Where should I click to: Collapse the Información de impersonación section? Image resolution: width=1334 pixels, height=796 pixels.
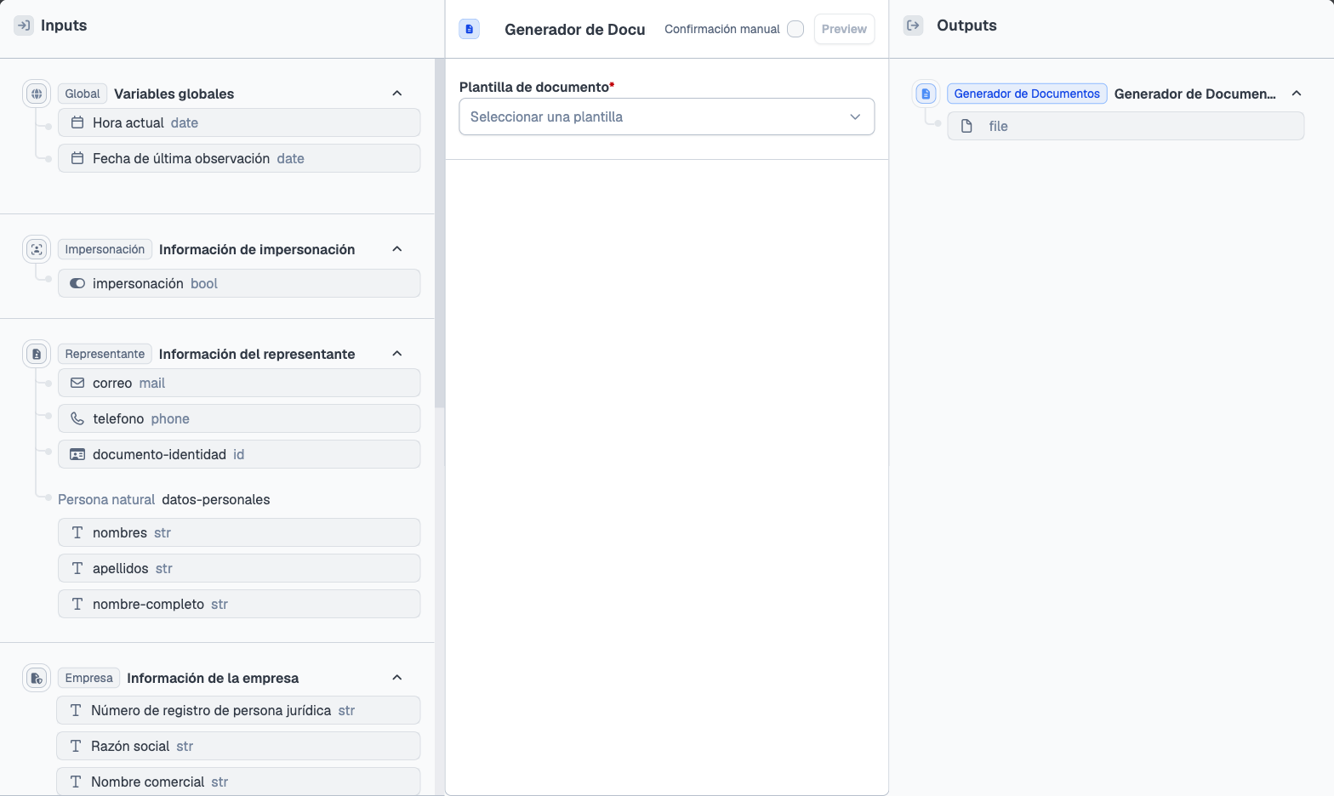(397, 249)
